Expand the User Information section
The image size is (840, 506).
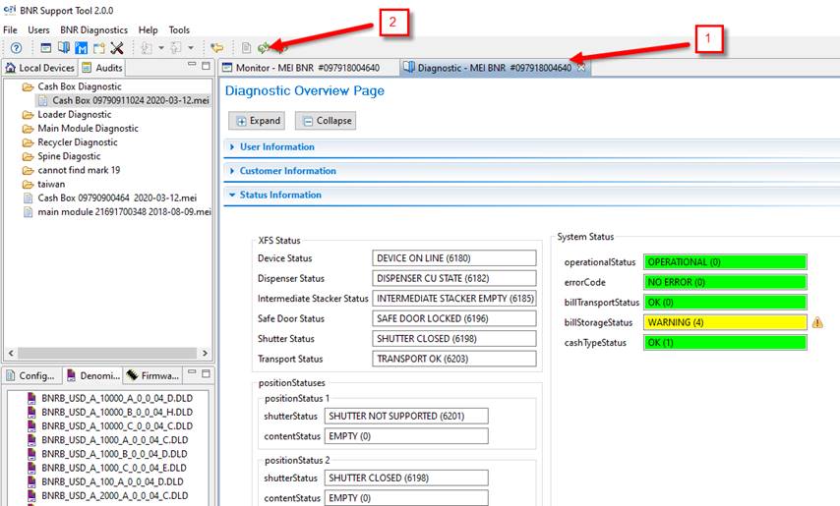tap(276, 147)
